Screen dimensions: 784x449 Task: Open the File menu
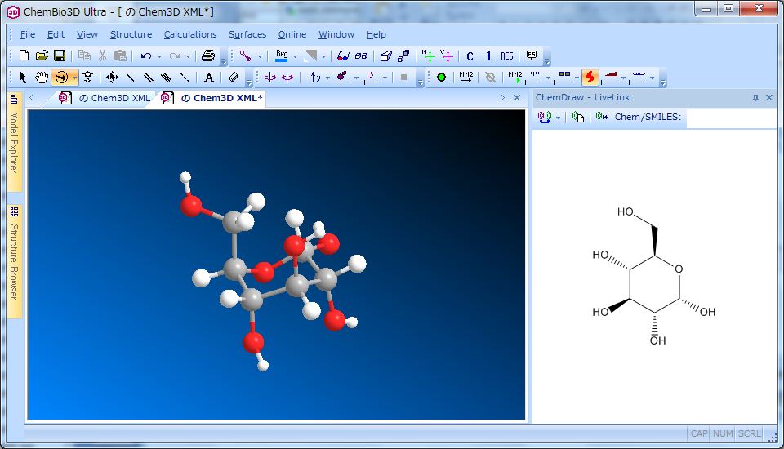click(x=28, y=34)
